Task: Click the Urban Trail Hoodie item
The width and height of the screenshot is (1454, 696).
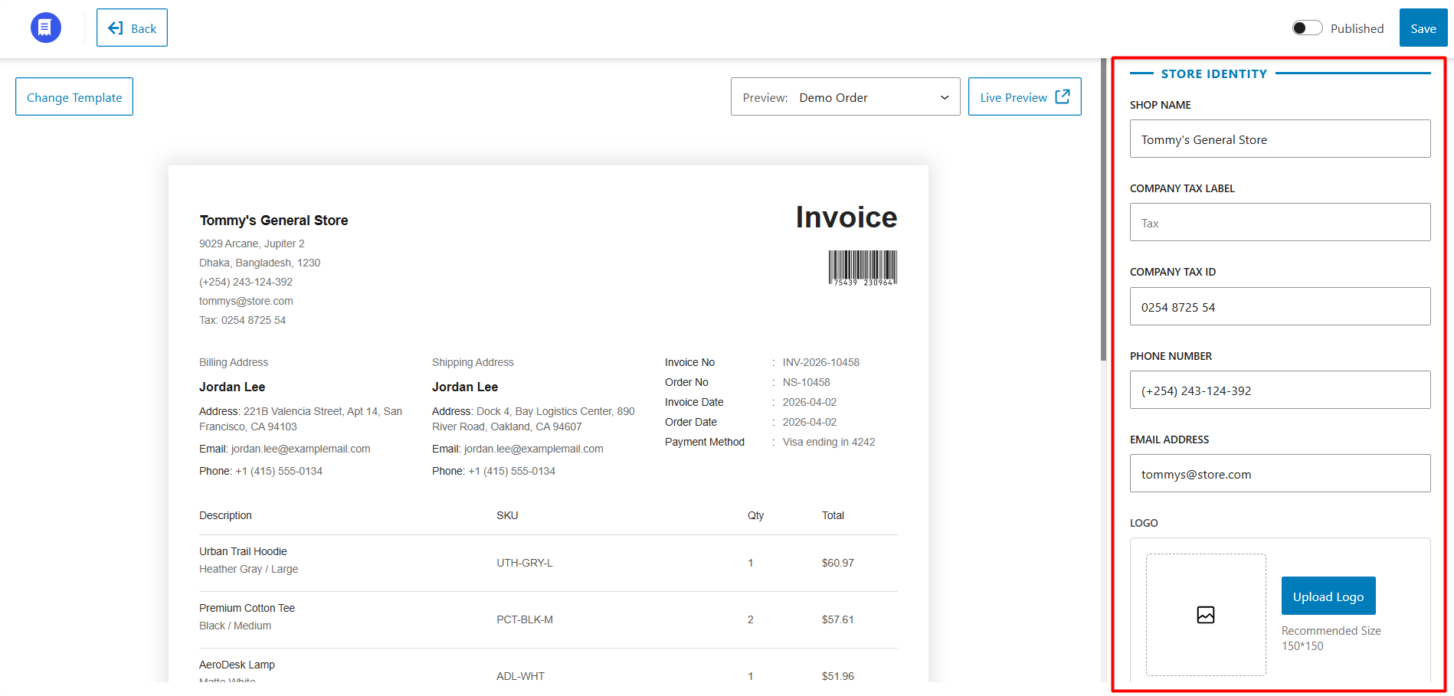Action: click(x=243, y=551)
